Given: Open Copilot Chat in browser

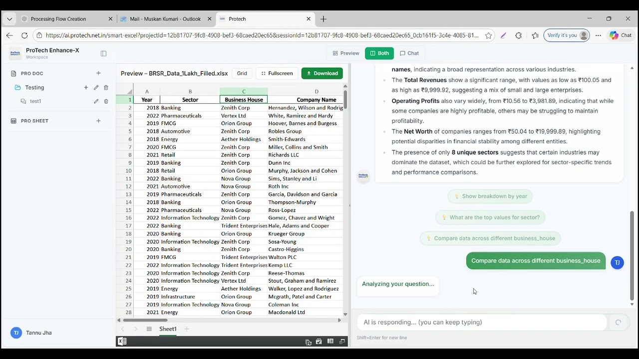Looking at the screenshot, I should [x=621, y=35].
